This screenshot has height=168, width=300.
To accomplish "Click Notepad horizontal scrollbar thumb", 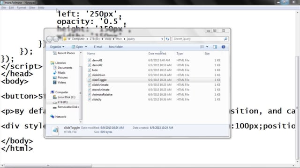I will coord(48,166).
